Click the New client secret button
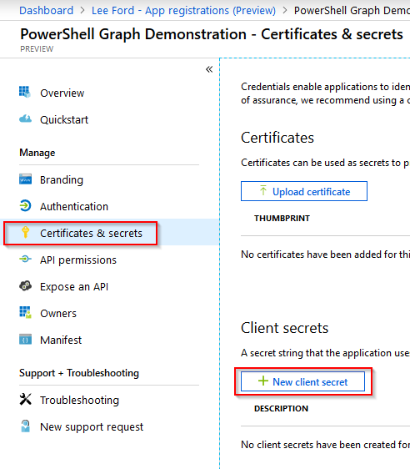 [x=302, y=381]
